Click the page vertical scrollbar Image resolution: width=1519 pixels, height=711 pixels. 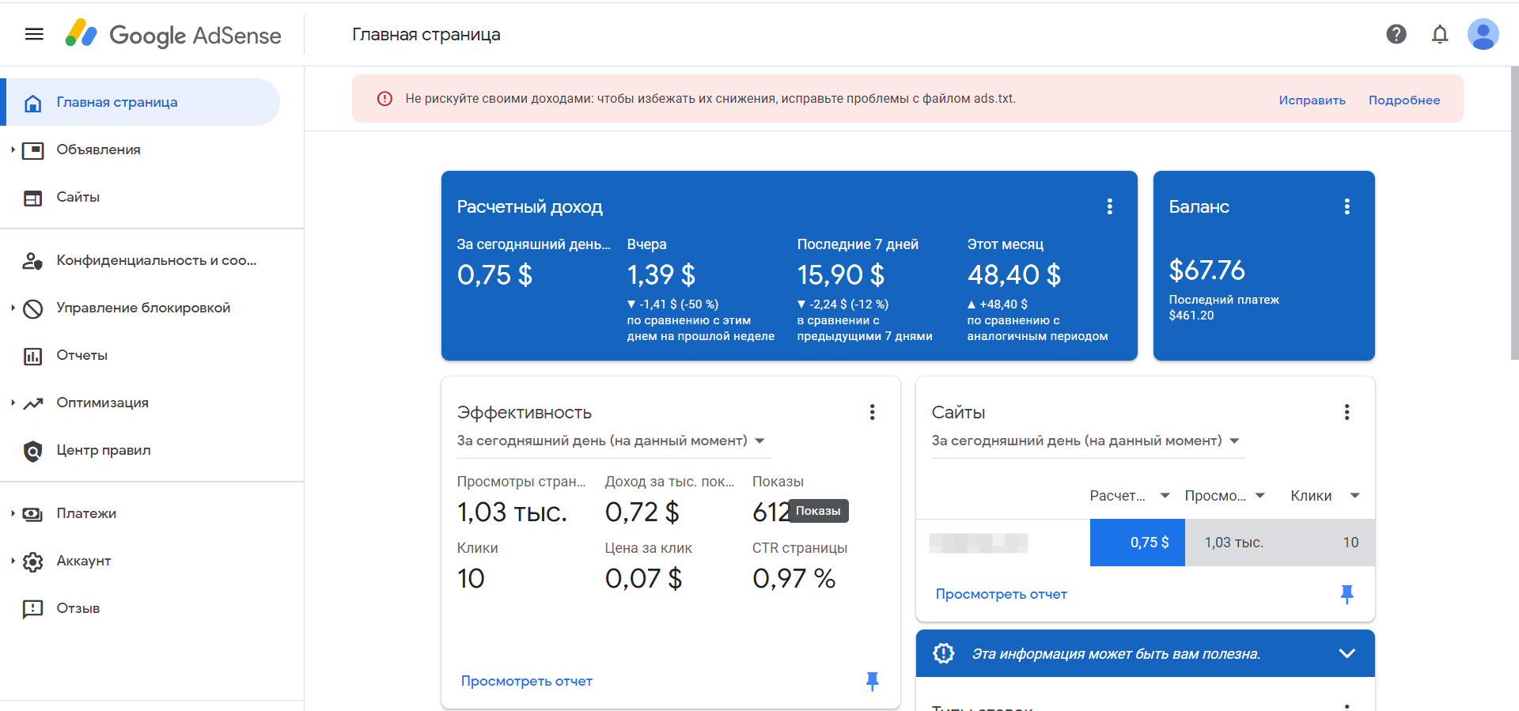tap(1514, 214)
